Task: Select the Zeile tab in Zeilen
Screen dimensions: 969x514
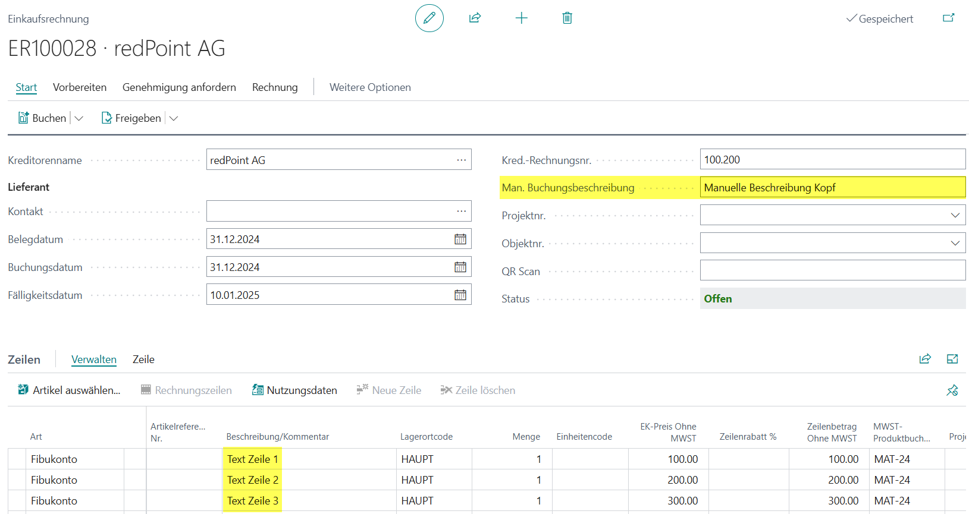Action: [x=143, y=360]
